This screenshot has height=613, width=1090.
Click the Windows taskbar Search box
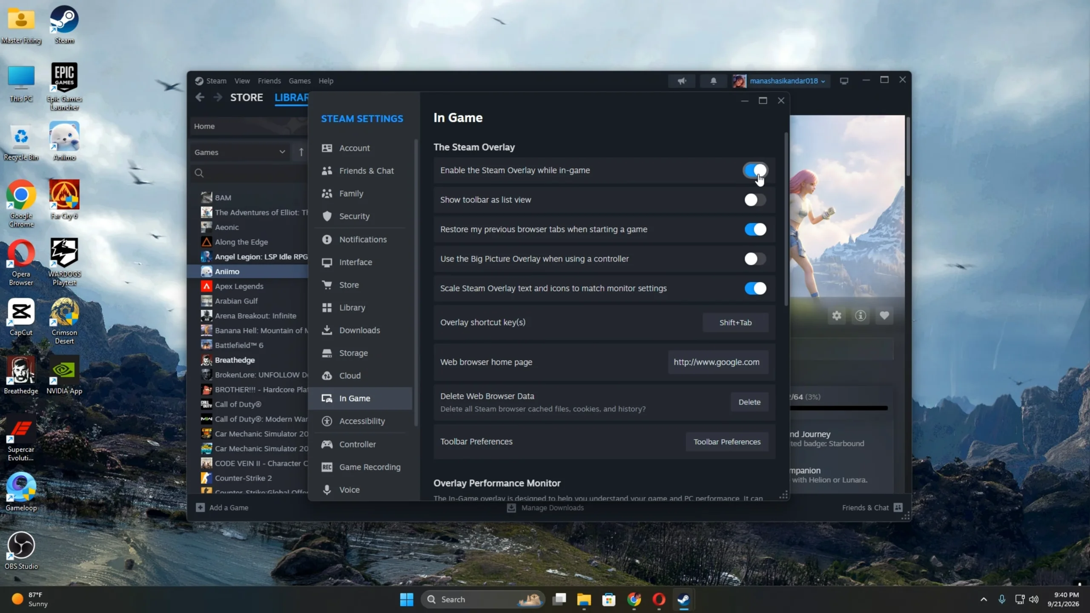point(483,599)
